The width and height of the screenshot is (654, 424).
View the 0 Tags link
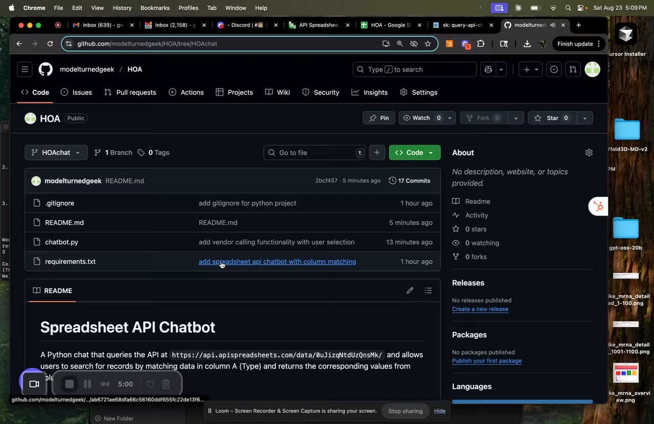153,153
